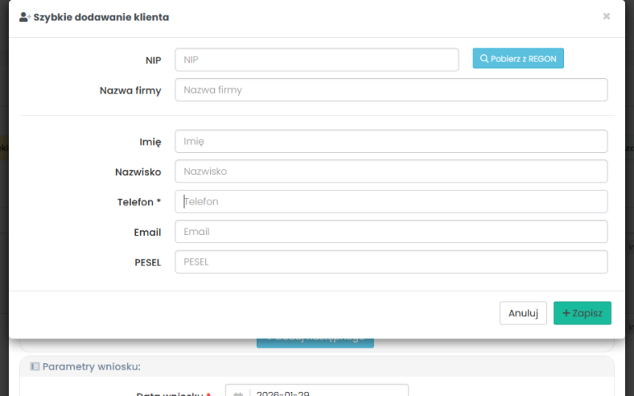Focus the Email input field
The height and width of the screenshot is (396, 634).
[390, 232]
